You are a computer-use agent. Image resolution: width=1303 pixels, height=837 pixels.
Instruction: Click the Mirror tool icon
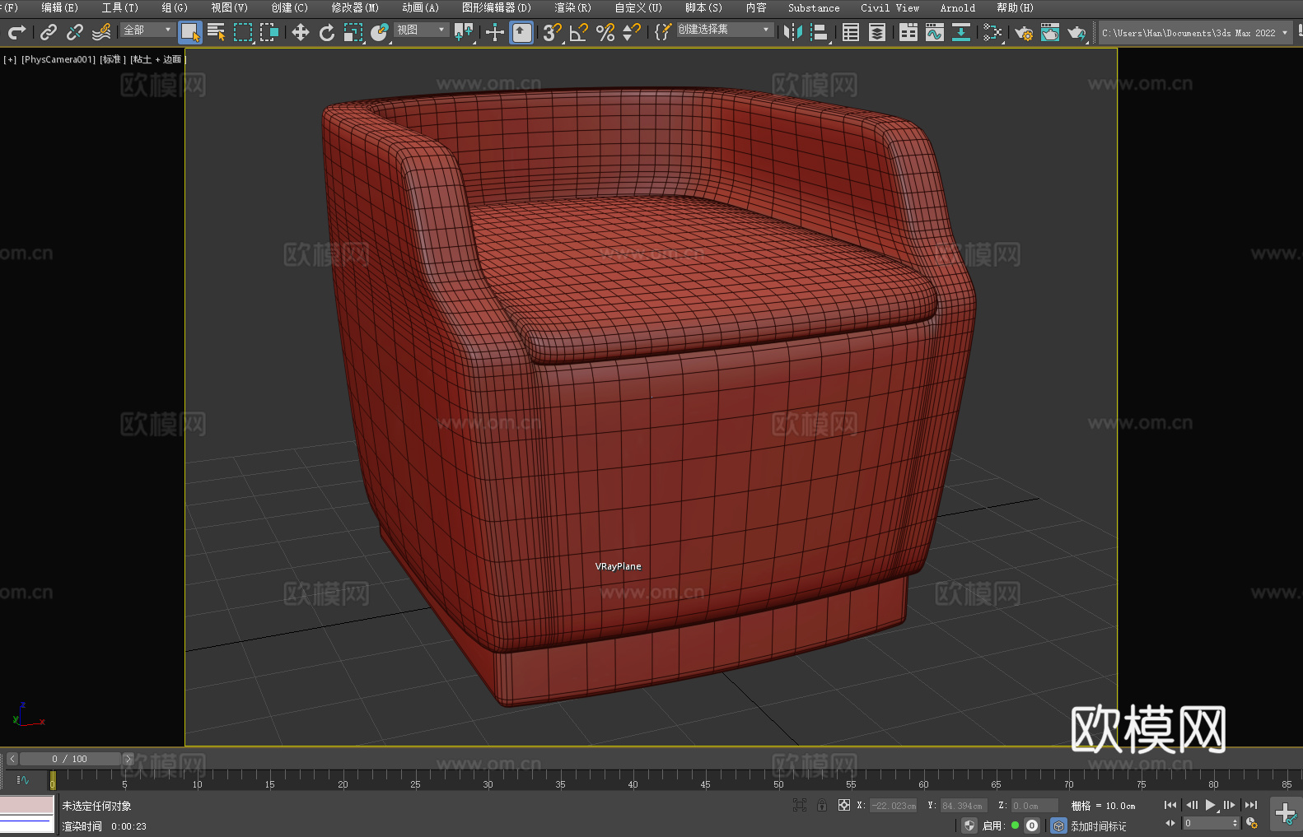coord(793,32)
